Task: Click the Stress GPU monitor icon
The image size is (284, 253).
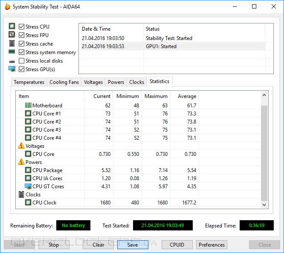Action: (12, 69)
